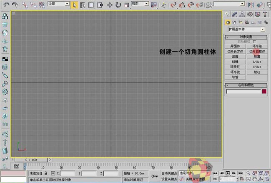Select the Geometry sphere category icon

(228, 22)
